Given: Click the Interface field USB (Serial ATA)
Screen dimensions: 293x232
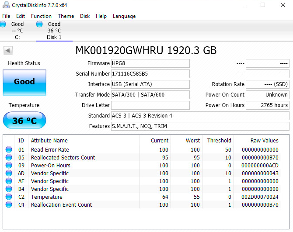Looking at the screenshot, I should (150, 84).
